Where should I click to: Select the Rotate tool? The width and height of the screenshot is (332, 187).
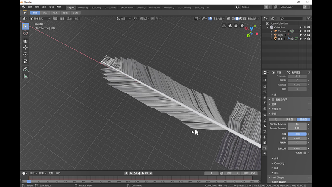(x=25, y=54)
